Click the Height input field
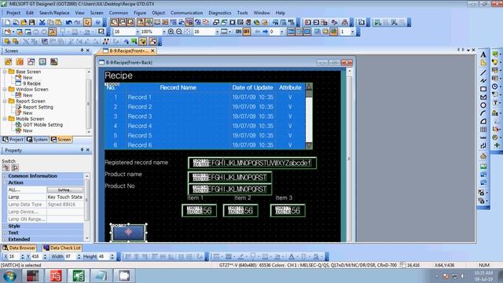The height and width of the screenshot is (283, 503). click(x=104, y=257)
